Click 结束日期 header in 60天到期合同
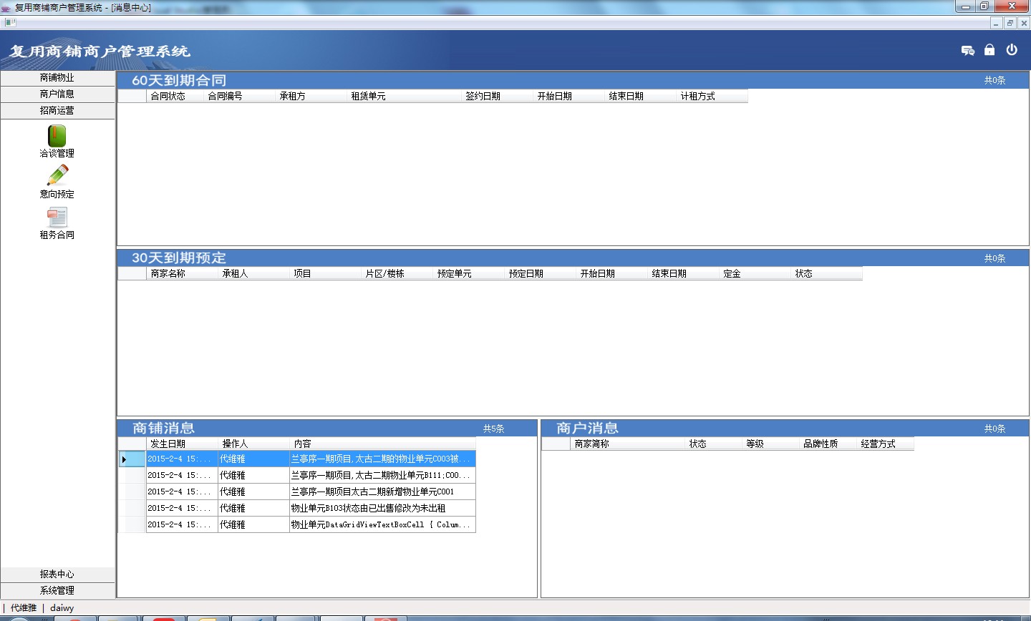Screen dimensions: 1031x621 tap(641, 96)
